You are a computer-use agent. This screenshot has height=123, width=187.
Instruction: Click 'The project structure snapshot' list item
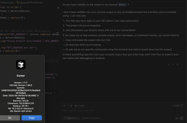coord(83,26)
